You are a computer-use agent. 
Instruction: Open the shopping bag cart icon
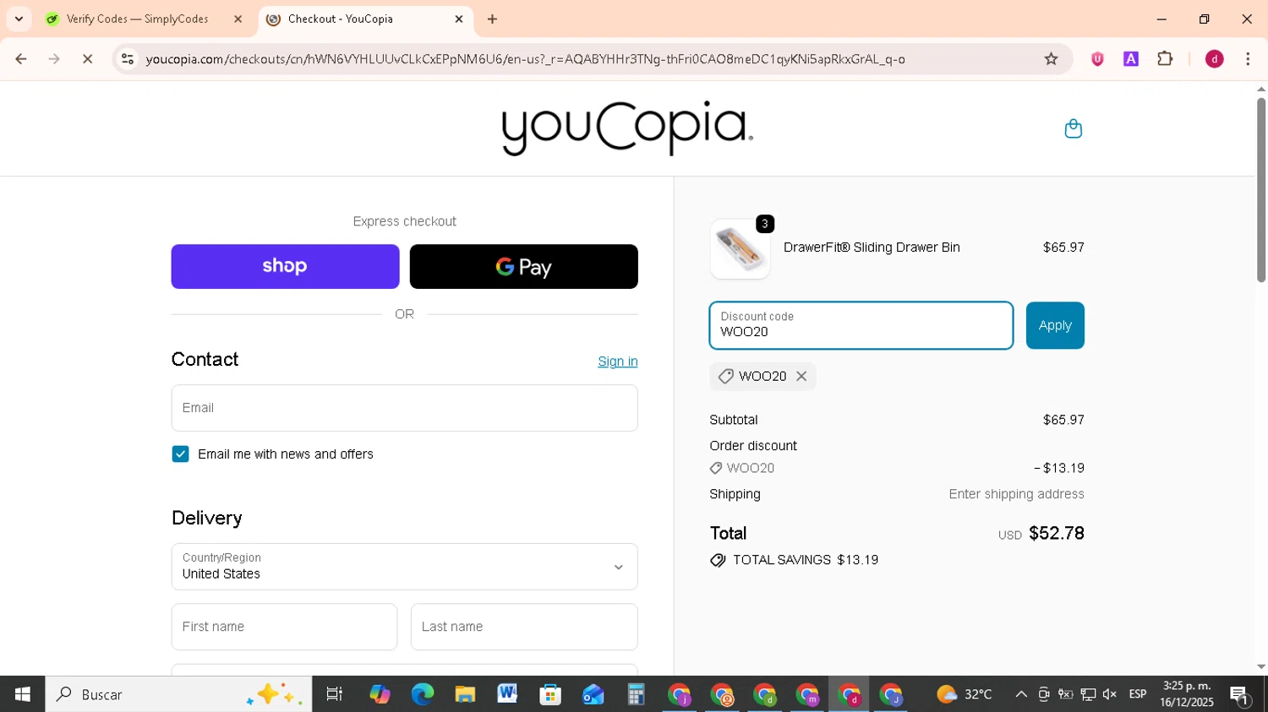(1073, 128)
